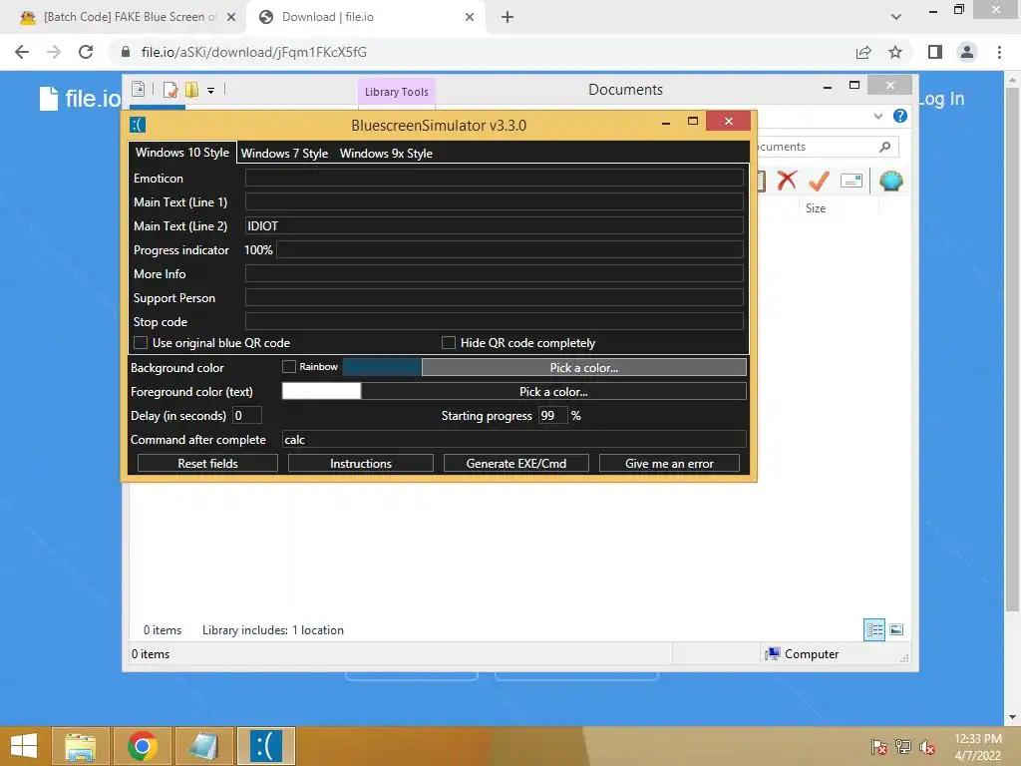
Task: Click the Computer icon in Documents status bar
Action: 773,653
